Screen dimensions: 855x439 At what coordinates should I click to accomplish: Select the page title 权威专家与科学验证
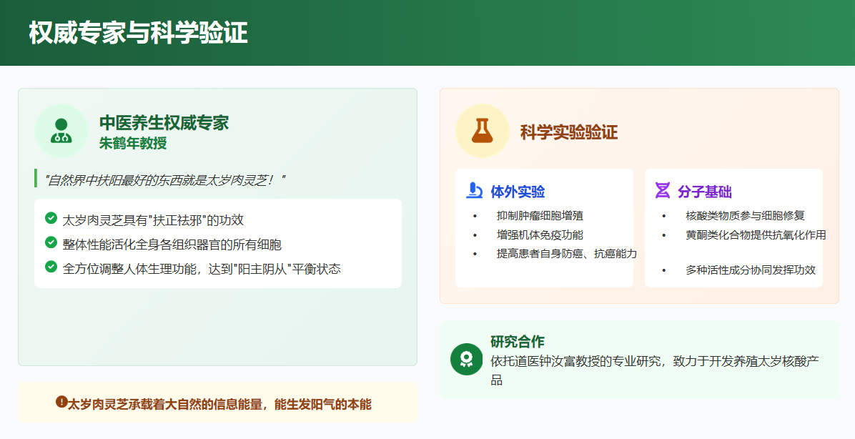[139, 33]
